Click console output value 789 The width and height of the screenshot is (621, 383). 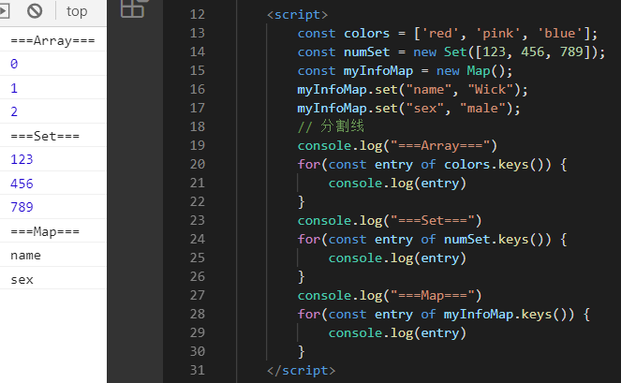click(22, 207)
